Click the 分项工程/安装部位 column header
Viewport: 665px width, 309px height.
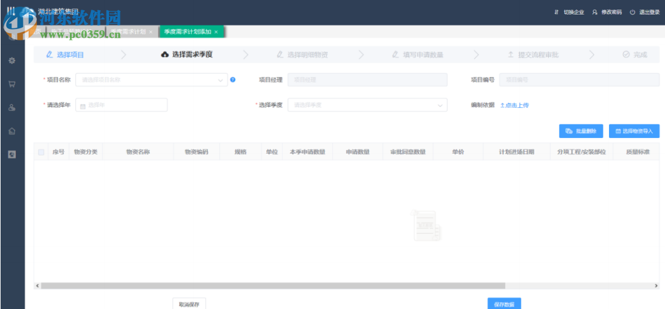[581, 152]
